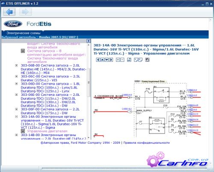Click Mondeo 2007.5 selected vehicle text

click(59, 37)
